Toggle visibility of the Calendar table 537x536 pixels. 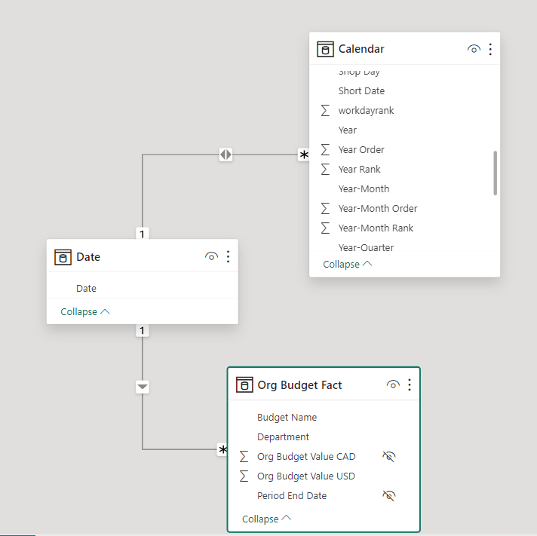click(x=474, y=49)
